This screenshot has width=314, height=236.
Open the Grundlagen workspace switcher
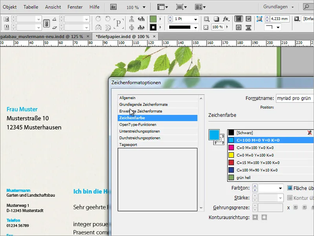[x=278, y=7]
